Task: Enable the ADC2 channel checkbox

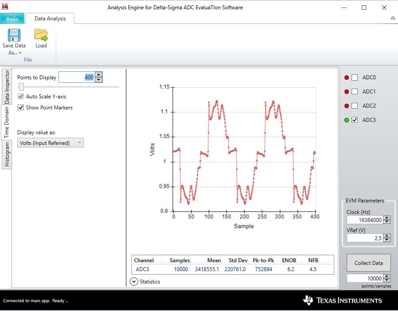Action: (355, 106)
